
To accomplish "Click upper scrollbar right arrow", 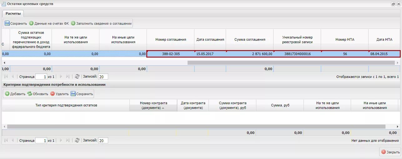I will (x=398, y=63).
